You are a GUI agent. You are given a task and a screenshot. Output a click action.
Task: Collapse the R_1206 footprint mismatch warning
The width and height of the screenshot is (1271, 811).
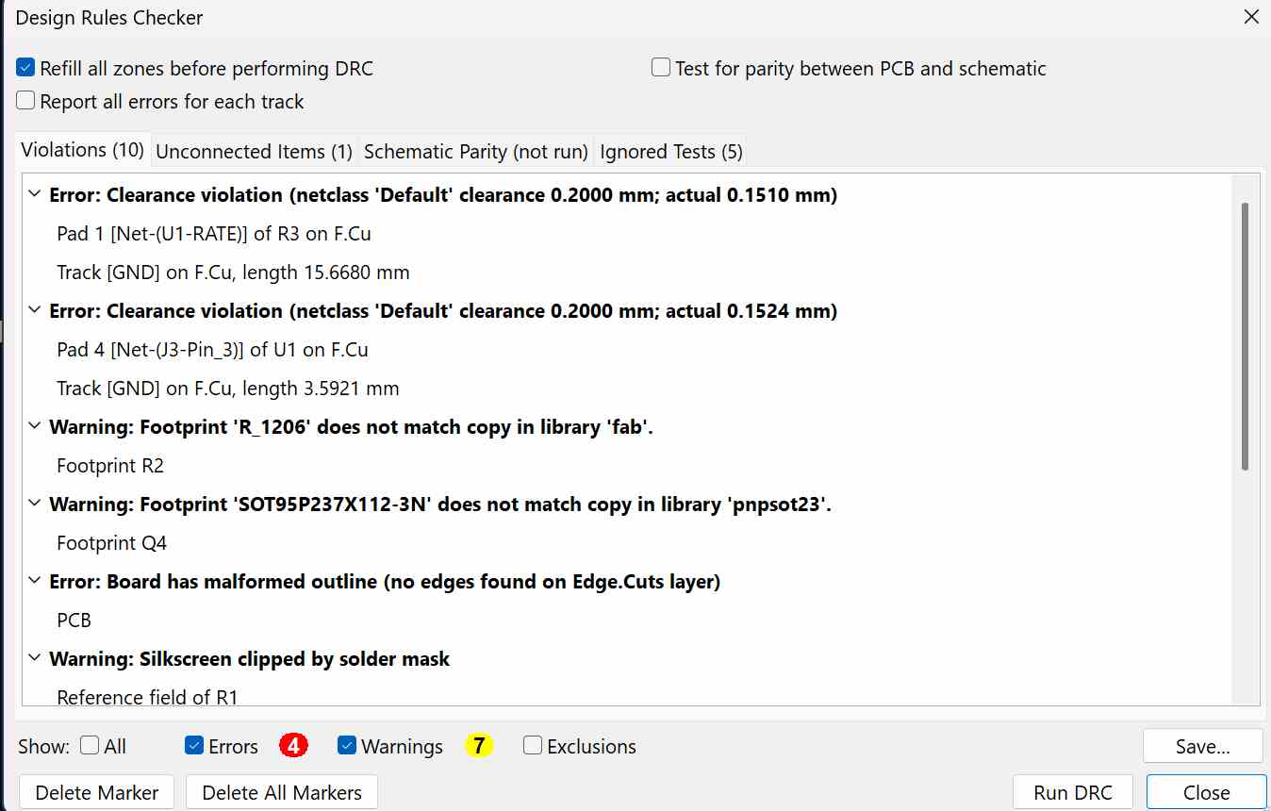[35, 427]
